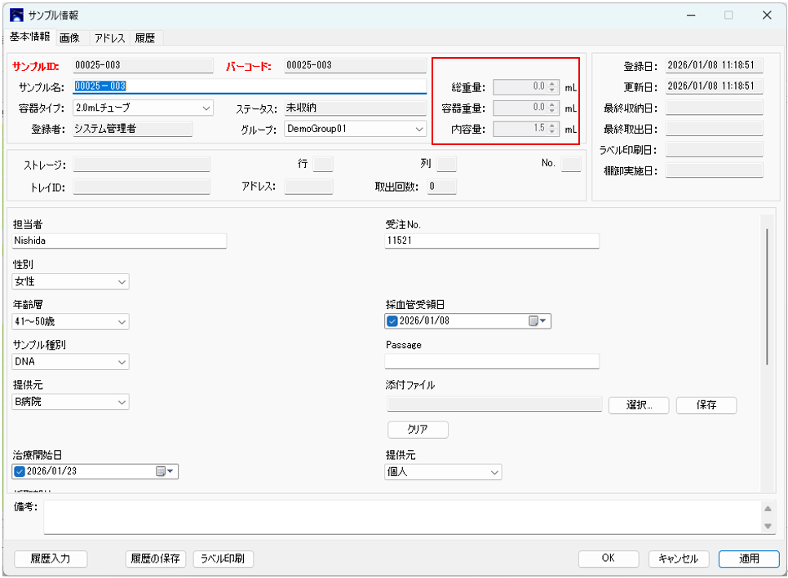This screenshot has width=788, height=578.
Task: Click 選択... to attach a file
Action: (x=639, y=405)
